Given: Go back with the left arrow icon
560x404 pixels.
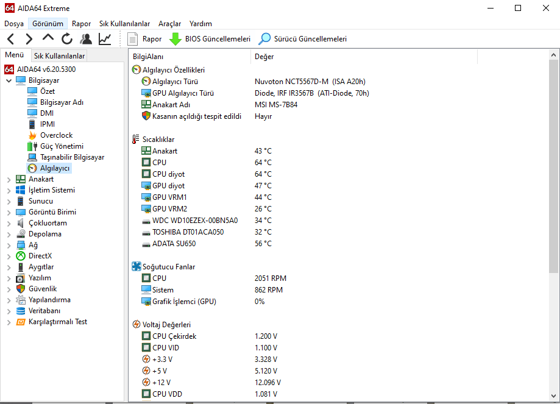Looking at the screenshot, I should 11,38.
